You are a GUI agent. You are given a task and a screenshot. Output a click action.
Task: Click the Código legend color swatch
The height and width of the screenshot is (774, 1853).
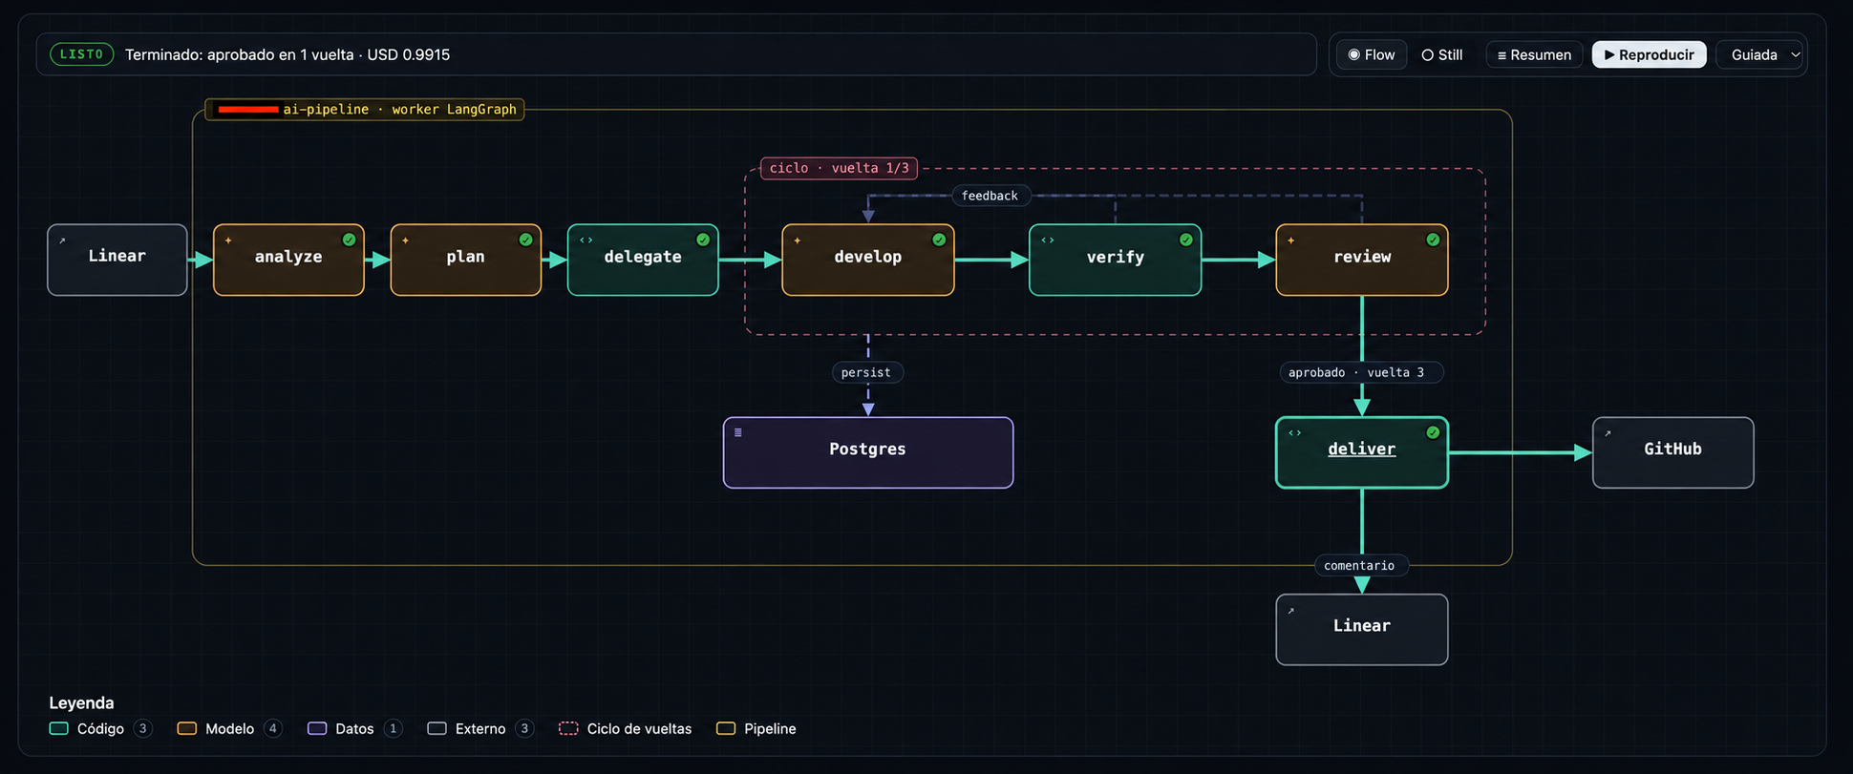59,728
